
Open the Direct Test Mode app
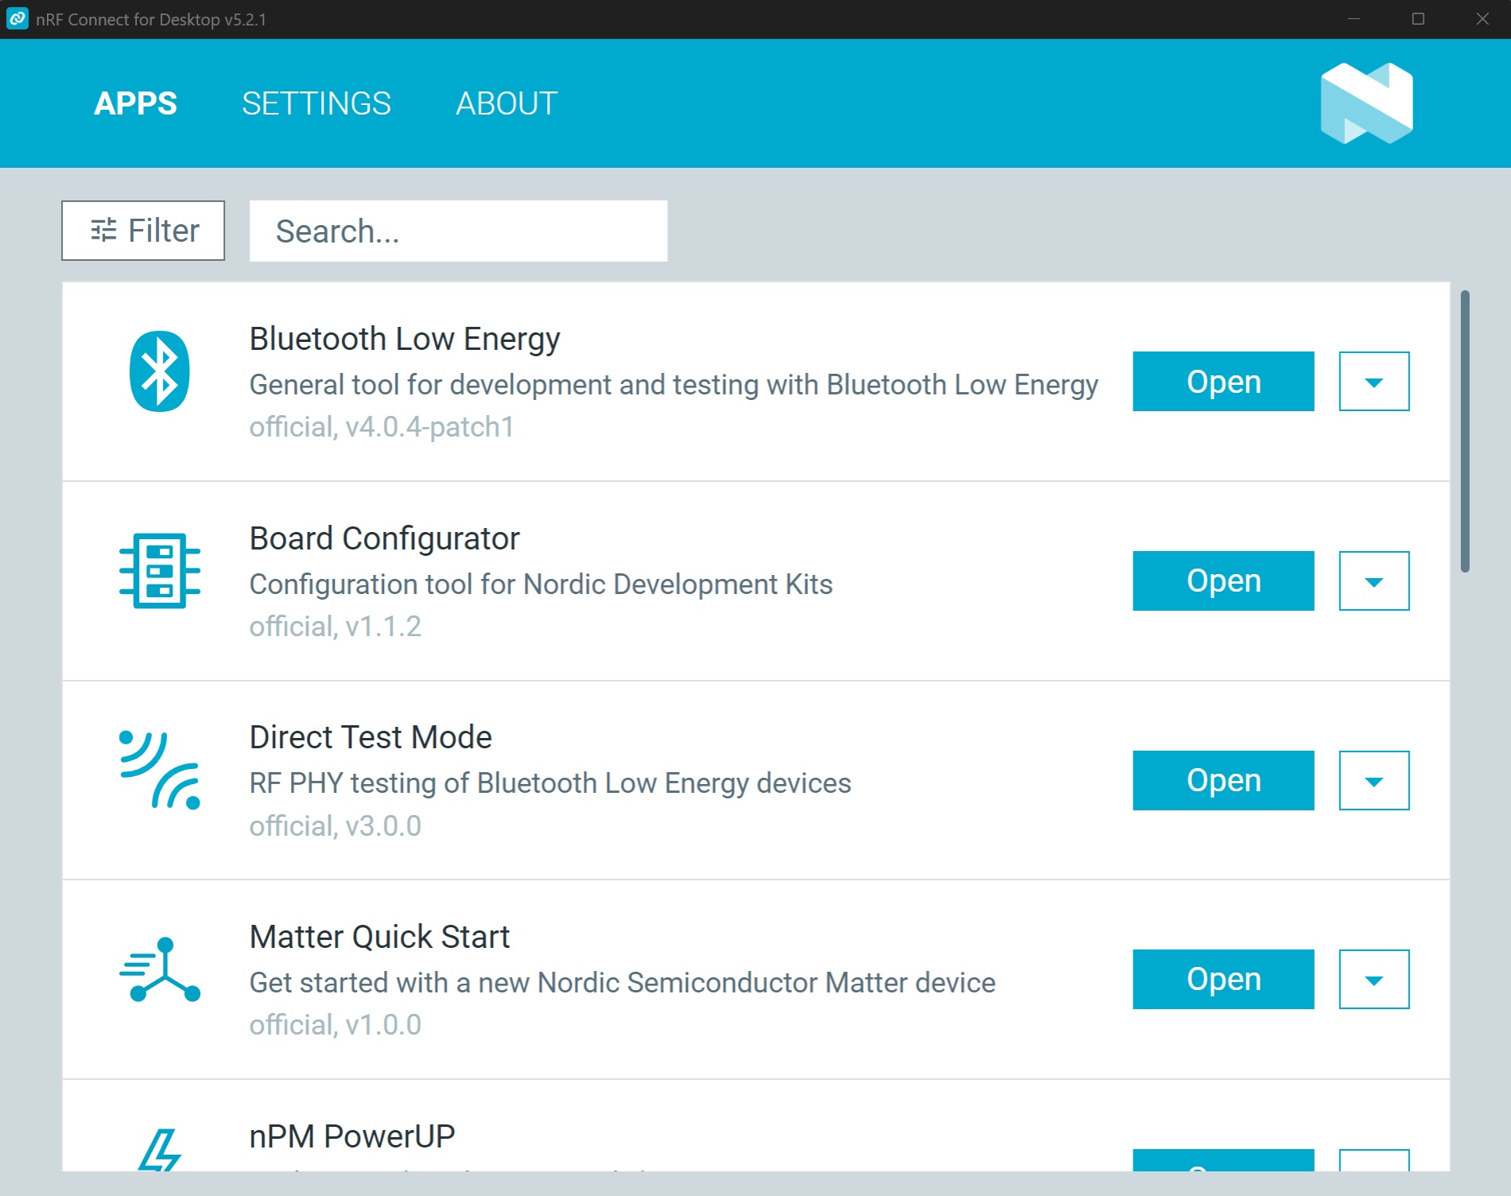click(x=1222, y=781)
